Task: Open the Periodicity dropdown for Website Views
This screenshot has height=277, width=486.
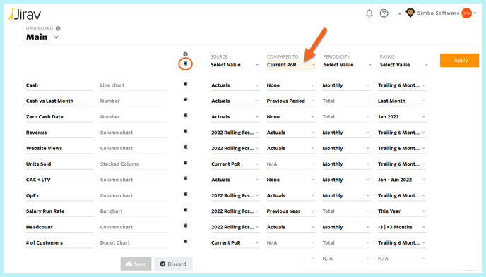Action: 346,149
